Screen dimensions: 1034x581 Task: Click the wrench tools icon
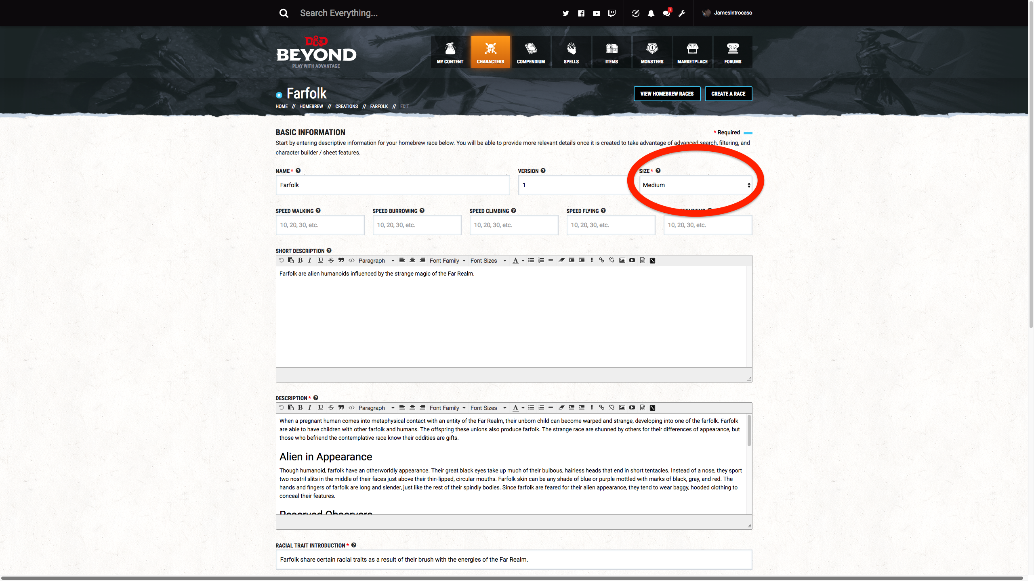(x=682, y=13)
